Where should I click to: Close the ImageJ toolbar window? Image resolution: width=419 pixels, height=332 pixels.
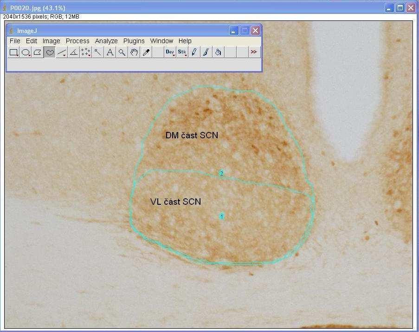(x=256, y=31)
